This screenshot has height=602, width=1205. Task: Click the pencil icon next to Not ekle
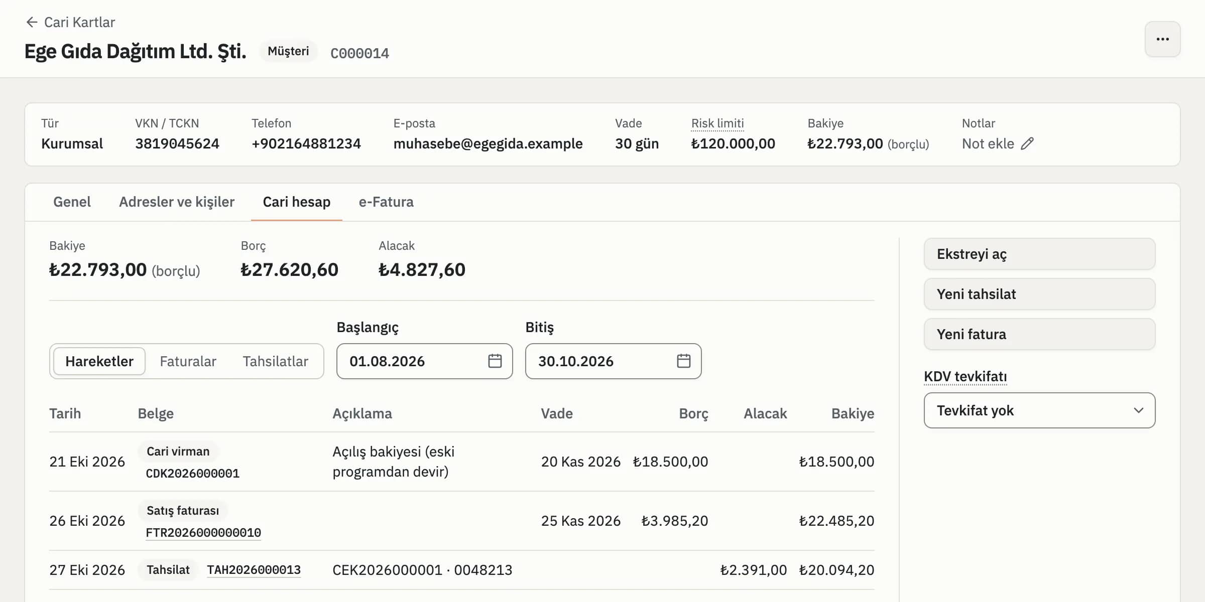tap(1027, 144)
